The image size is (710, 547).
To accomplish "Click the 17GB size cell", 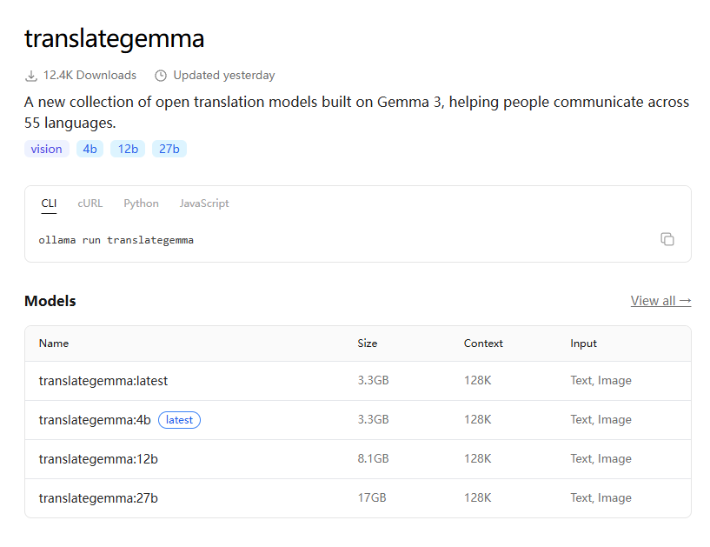I will tap(372, 497).
